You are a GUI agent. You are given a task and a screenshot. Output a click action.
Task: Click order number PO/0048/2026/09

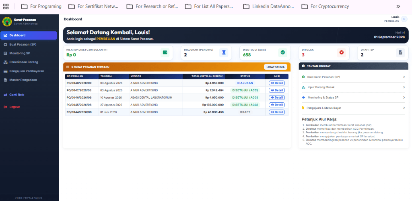coord(79,83)
